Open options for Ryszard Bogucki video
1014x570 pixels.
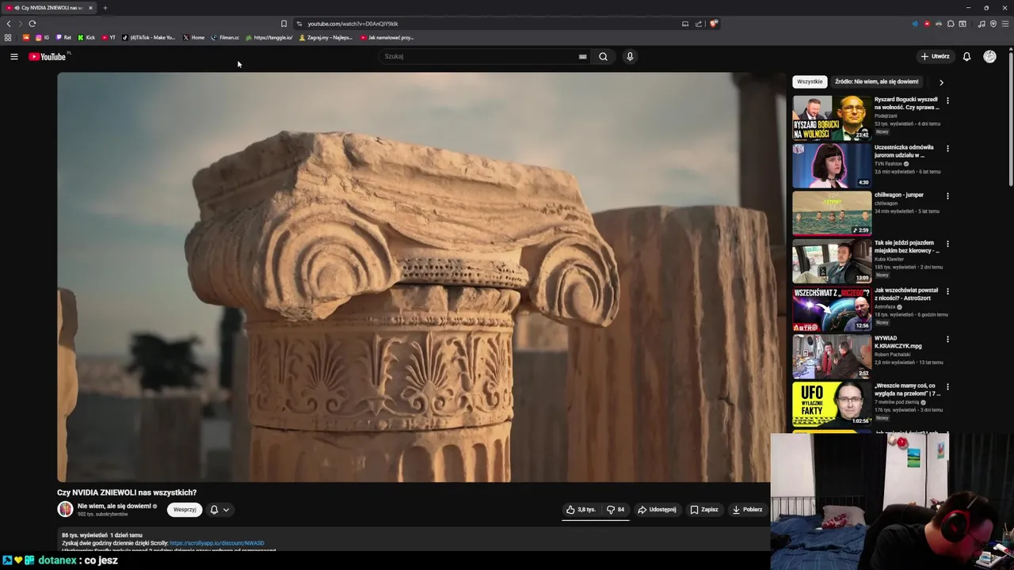pos(947,101)
